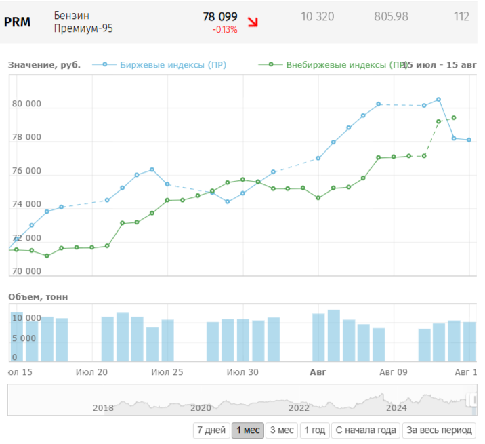Image resolution: width=485 pixels, height=444 pixels.
Task: Choose the За весь период range
Action: (439, 430)
